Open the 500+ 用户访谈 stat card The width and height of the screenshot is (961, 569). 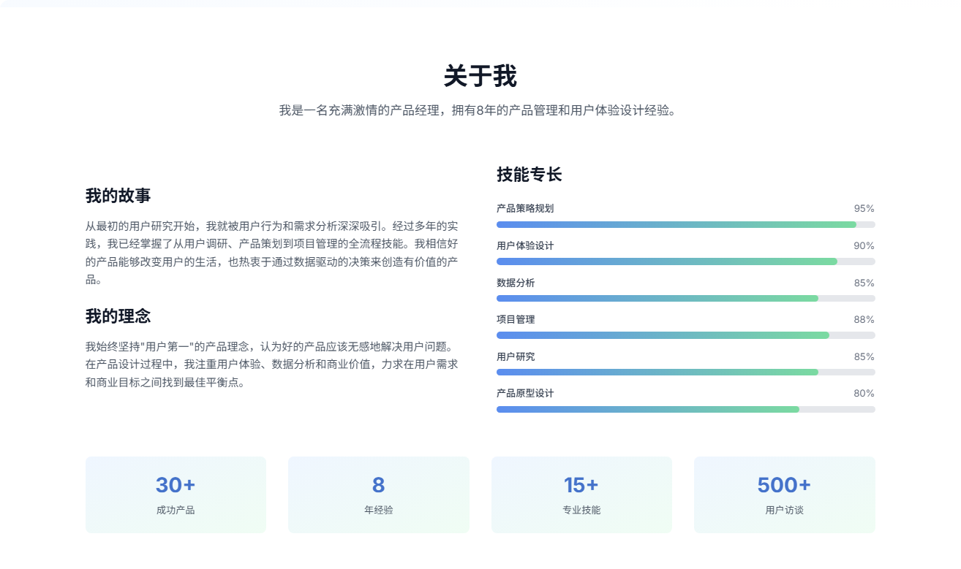tap(785, 495)
